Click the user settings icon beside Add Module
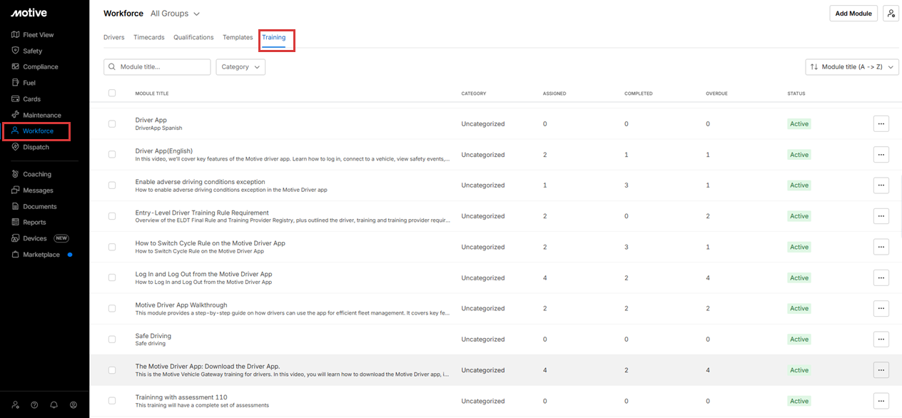 (x=890, y=14)
